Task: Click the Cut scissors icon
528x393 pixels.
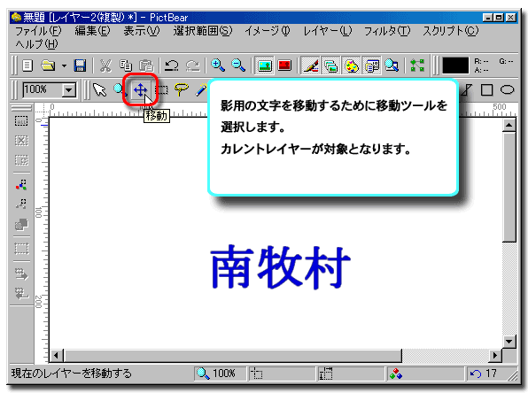Action: tap(105, 65)
